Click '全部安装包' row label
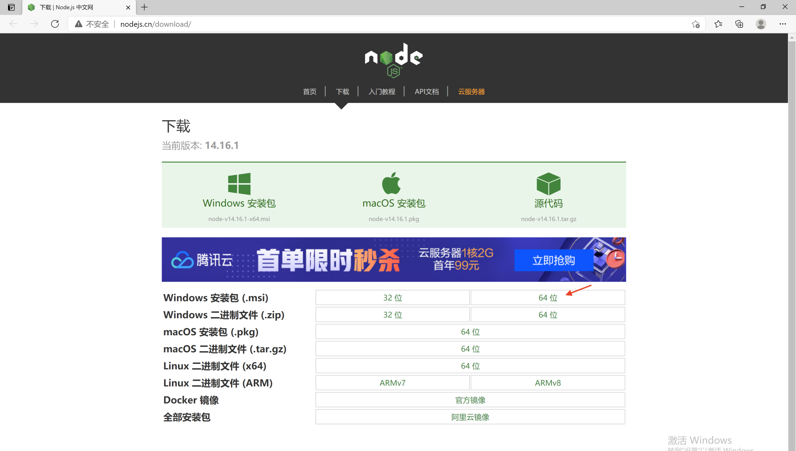 [x=187, y=417]
